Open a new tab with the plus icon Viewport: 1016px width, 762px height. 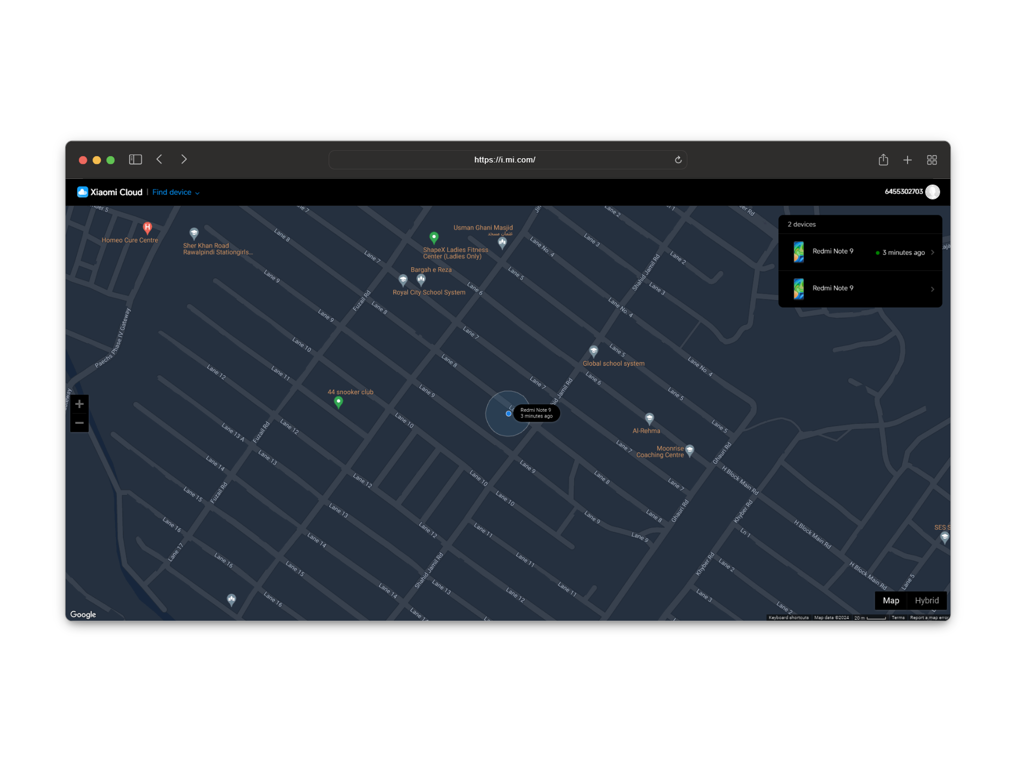(908, 160)
